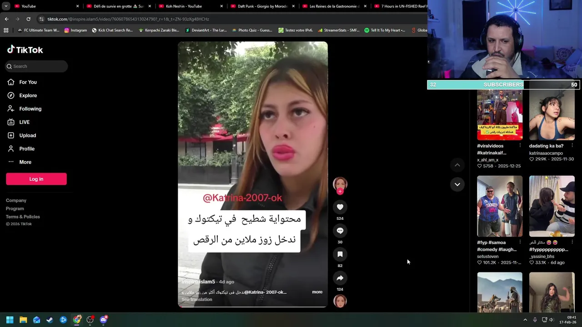Screen dimensions: 582x327
Task: Open the taskbar volume icon
Action: pyautogui.click(x=551, y=320)
